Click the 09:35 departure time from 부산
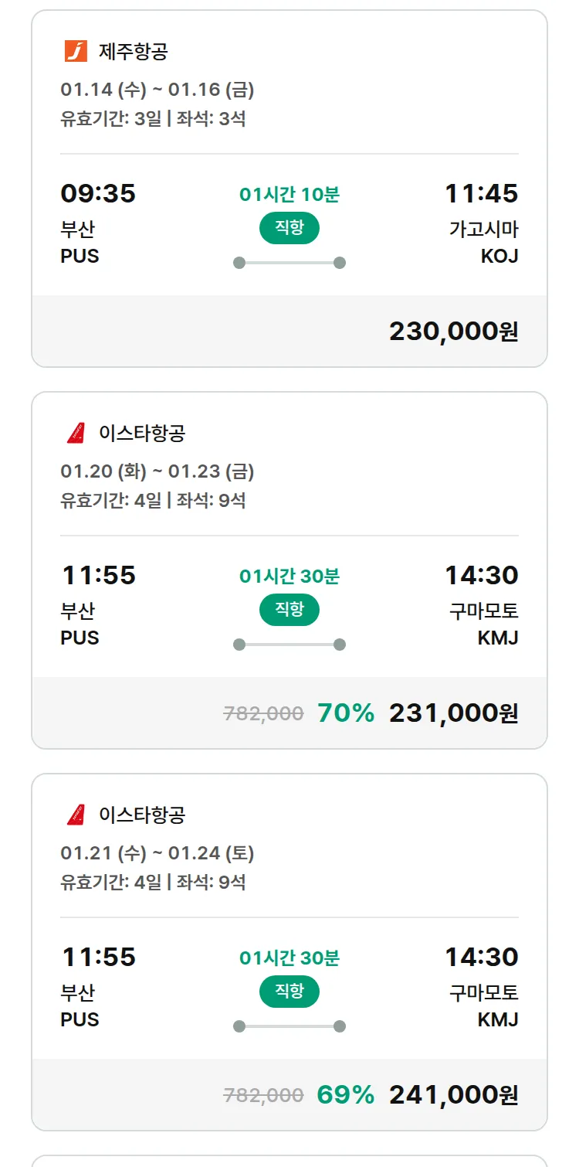Viewport: 579px width, 1167px height. point(98,193)
